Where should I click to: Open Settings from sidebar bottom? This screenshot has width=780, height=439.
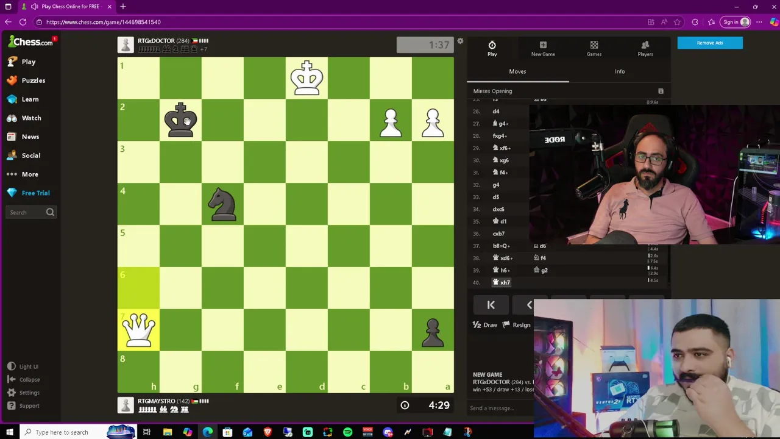pos(24,393)
